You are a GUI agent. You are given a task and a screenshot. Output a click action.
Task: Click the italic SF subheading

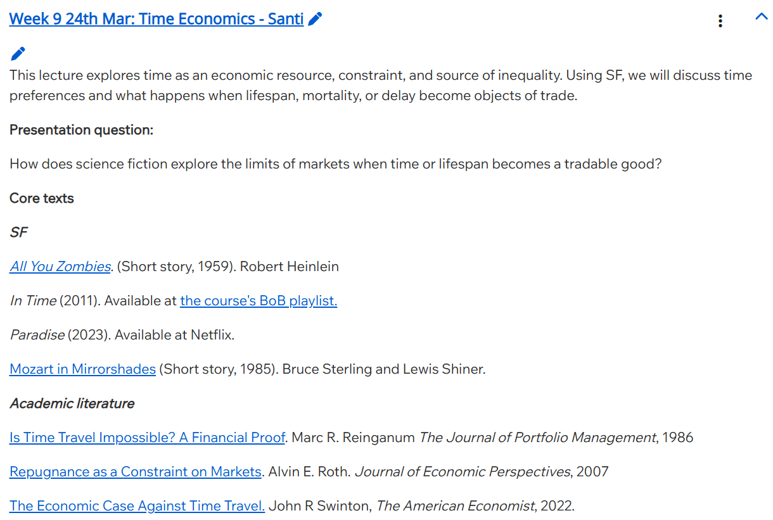pos(19,232)
